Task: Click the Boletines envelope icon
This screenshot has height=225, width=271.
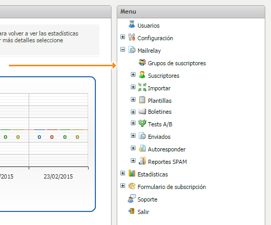Action: 142,111
